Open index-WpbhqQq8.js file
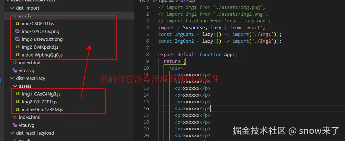Viewport: 345px width, 141px height. (x=42, y=55)
